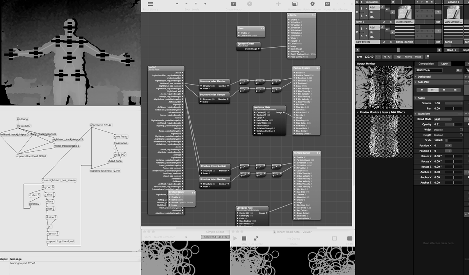The image size is (469, 275).
Task: Click the zoom in plus icon
Action: 205,4
